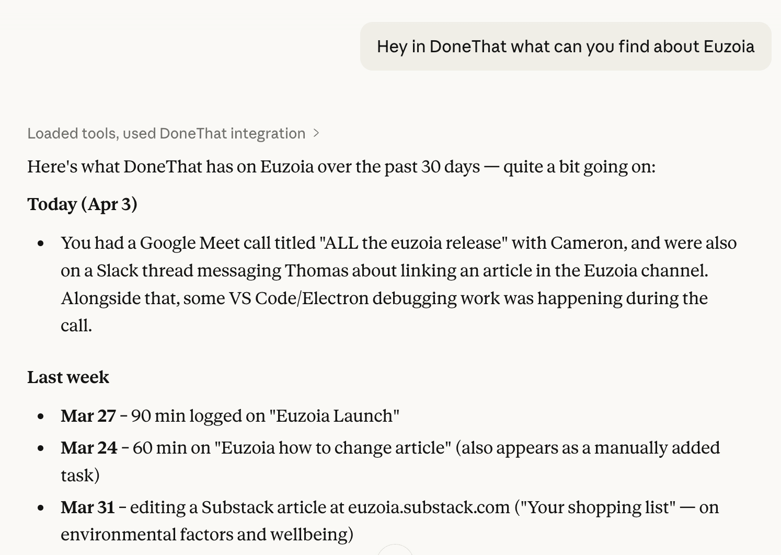781x555 pixels.
Task: Click the 'Euzoia how to change article' entry
Action: click(332, 448)
